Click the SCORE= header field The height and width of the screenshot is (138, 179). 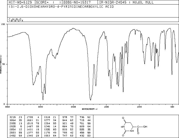pyautogui.click(x=49, y=2)
